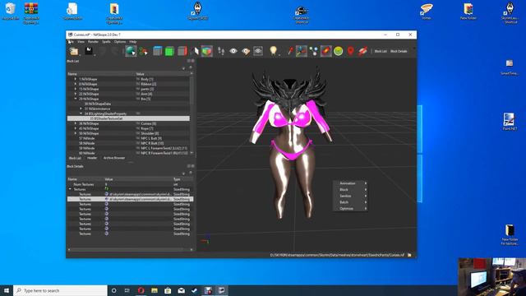Expand the 50 NiTriShape Shoulder node
Viewport: 526px width, 296px height.
[x=76, y=133]
